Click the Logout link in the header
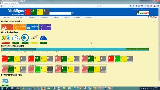 click(148, 9)
